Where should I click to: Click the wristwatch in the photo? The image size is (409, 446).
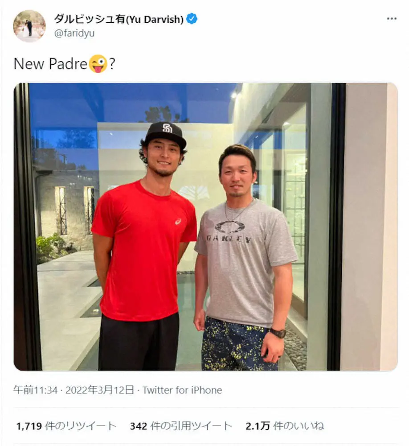pos(278,333)
